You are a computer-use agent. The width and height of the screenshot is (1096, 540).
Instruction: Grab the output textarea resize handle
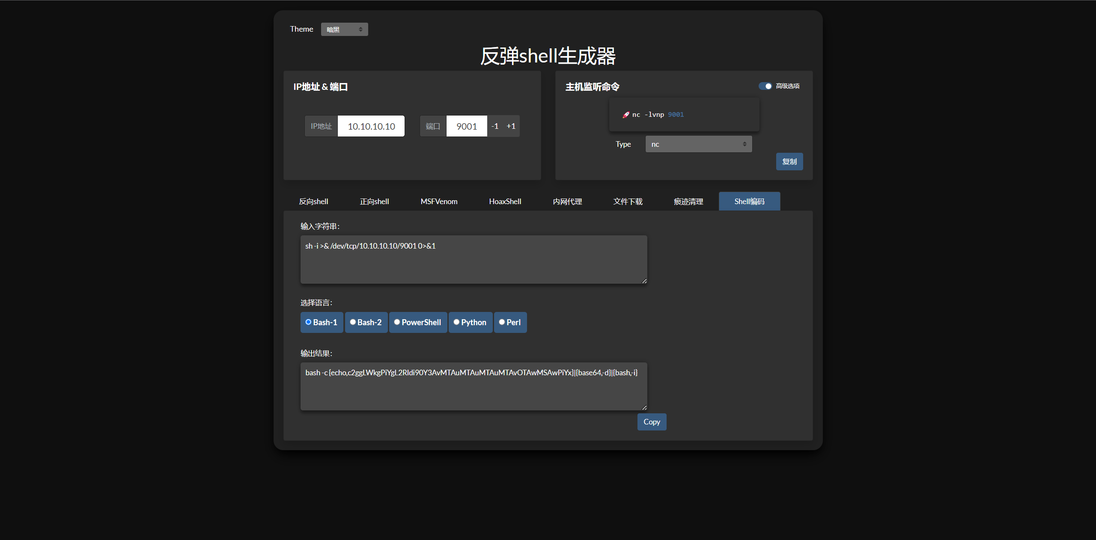pyautogui.click(x=644, y=407)
